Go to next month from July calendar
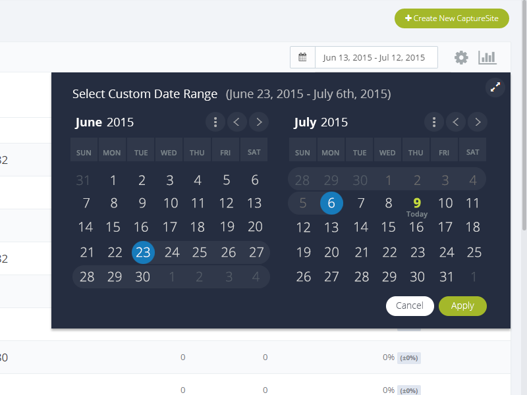Screen dimensions: 527x395 tap(478, 122)
